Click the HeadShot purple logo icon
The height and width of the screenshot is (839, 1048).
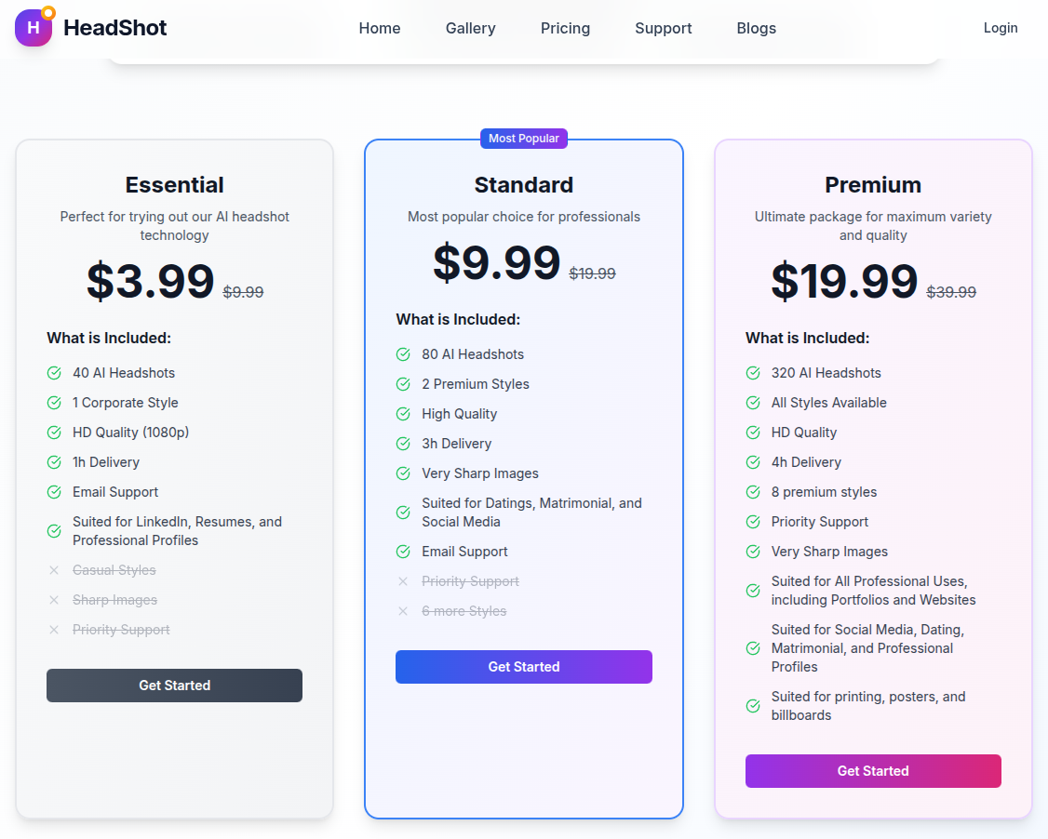point(34,28)
